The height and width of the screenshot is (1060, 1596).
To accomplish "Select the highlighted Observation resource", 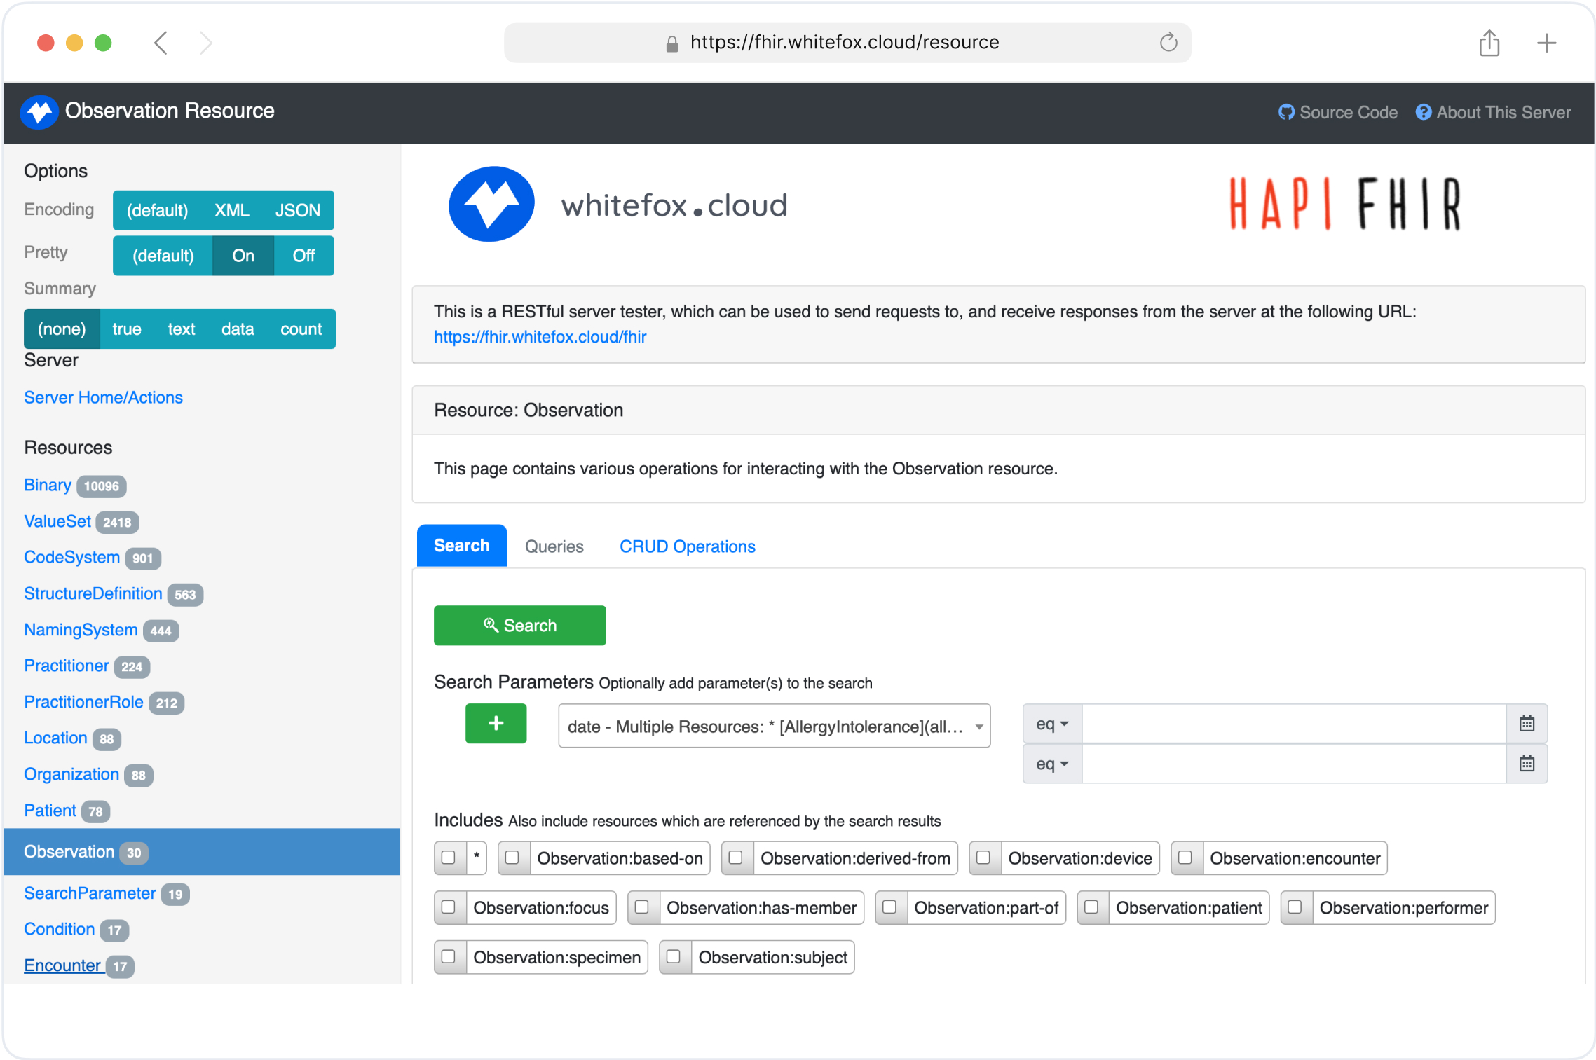I will click(x=202, y=851).
